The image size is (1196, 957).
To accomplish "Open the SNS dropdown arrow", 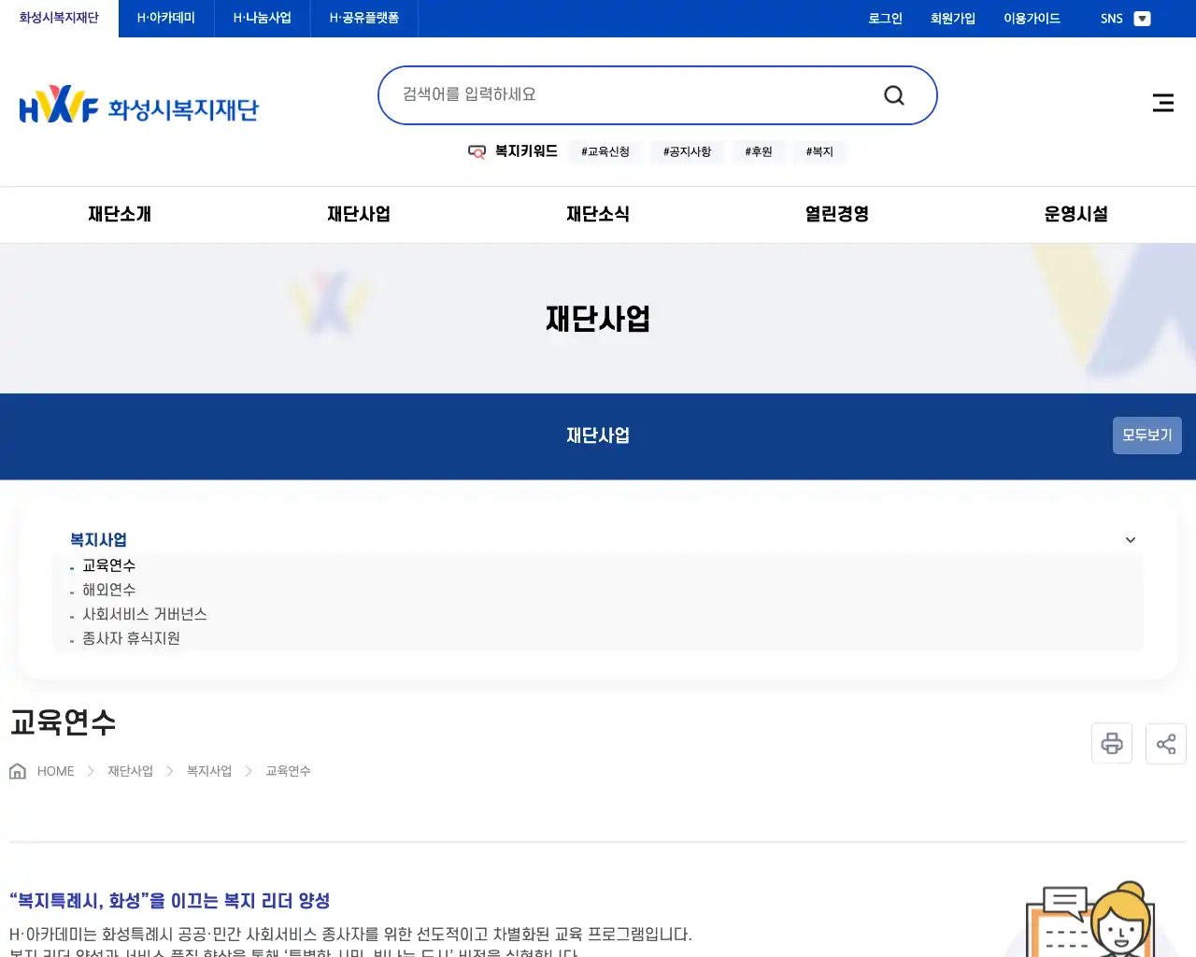I will pyautogui.click(x=1143, y=18).
